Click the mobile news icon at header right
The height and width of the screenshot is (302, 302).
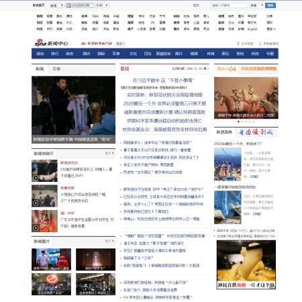(260, 44)
